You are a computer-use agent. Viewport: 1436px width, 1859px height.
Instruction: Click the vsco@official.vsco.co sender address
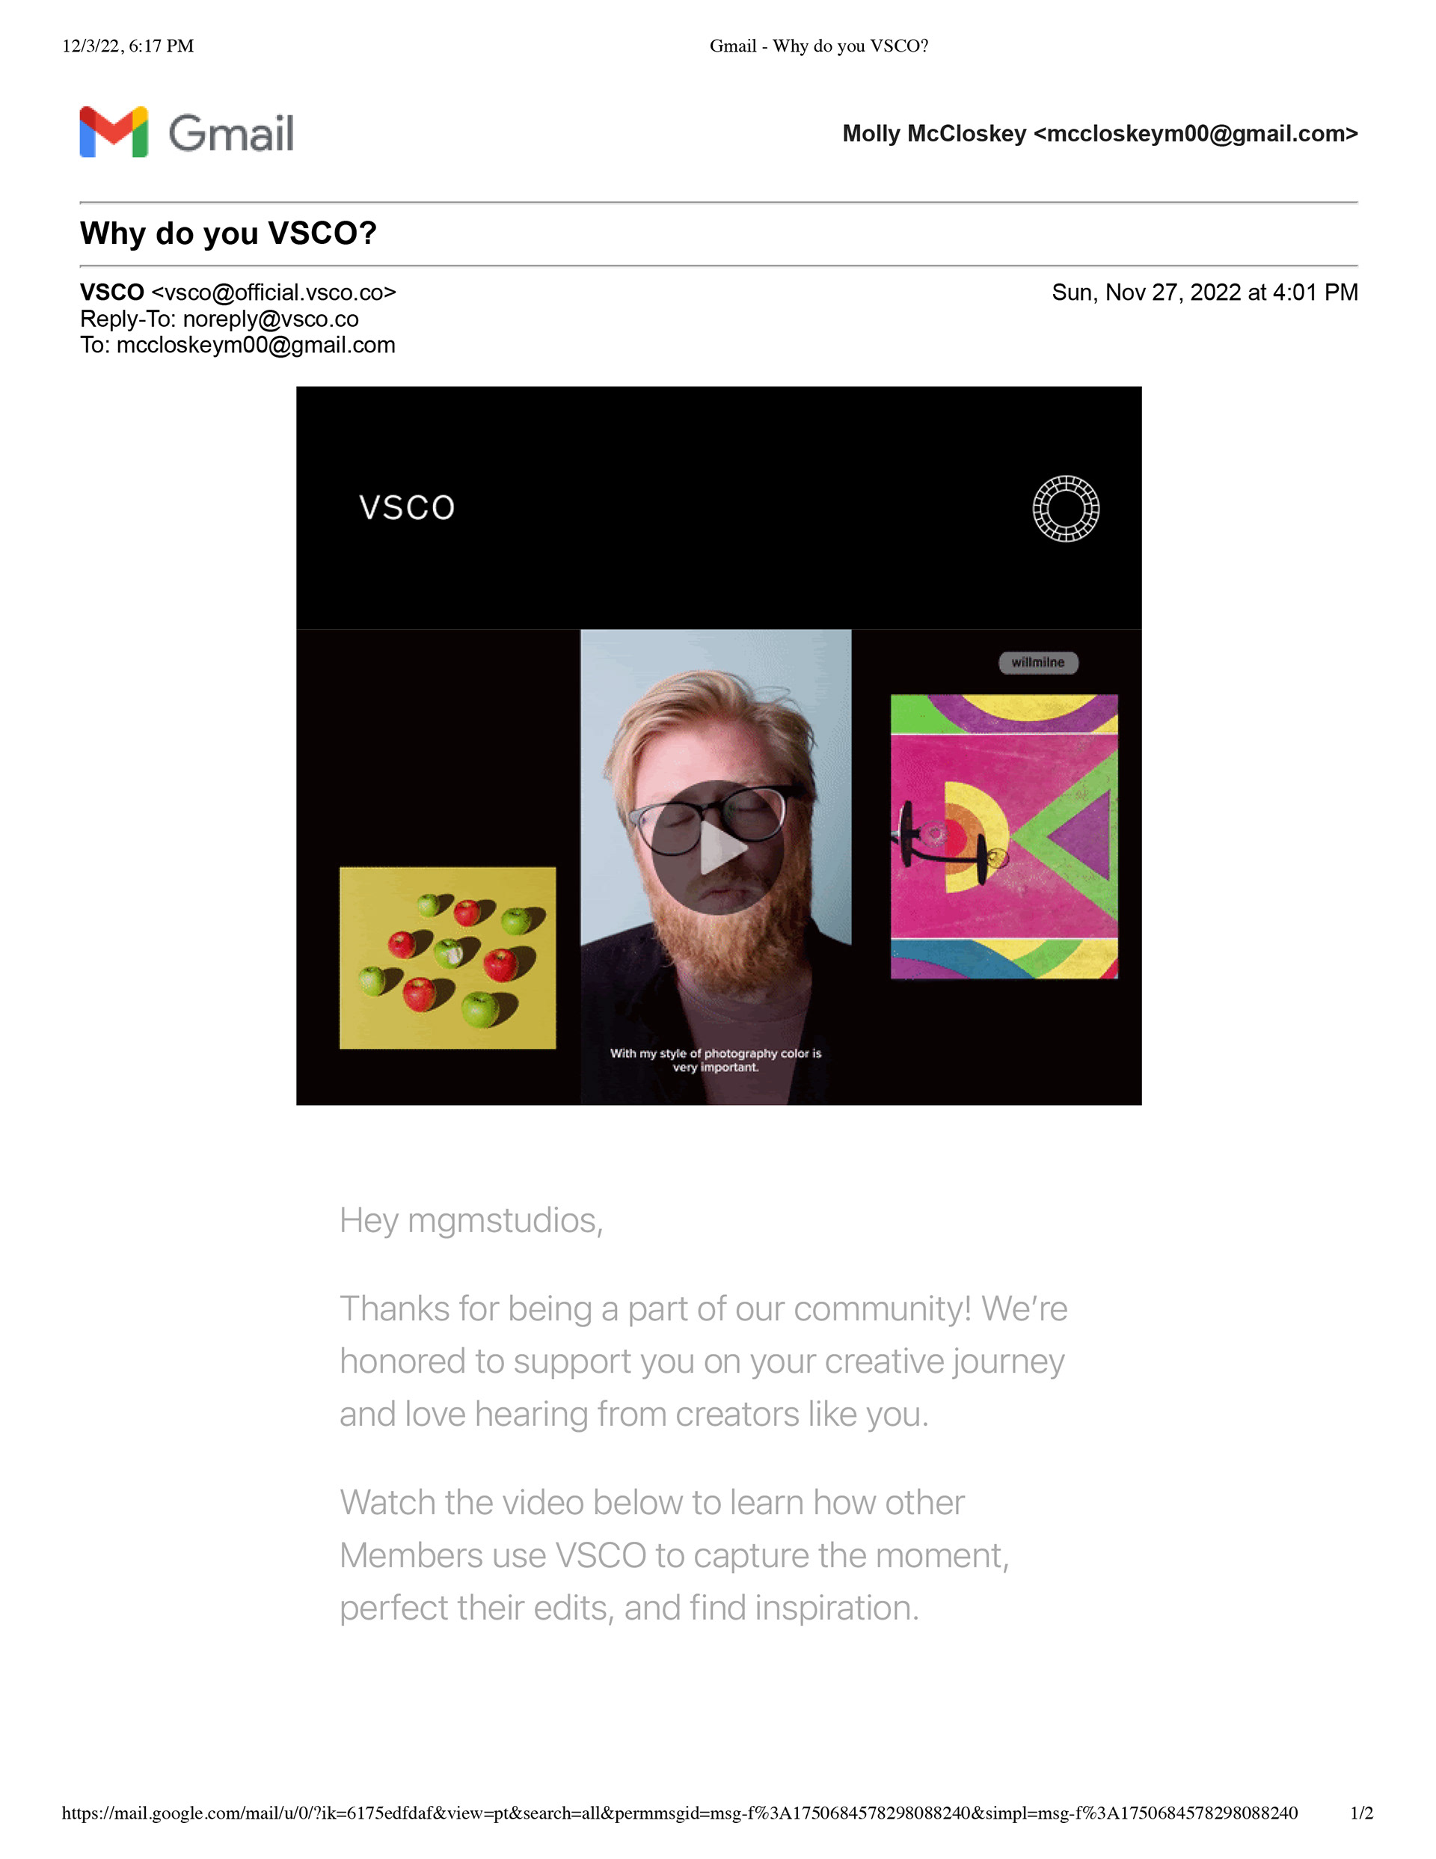[273, 293]
